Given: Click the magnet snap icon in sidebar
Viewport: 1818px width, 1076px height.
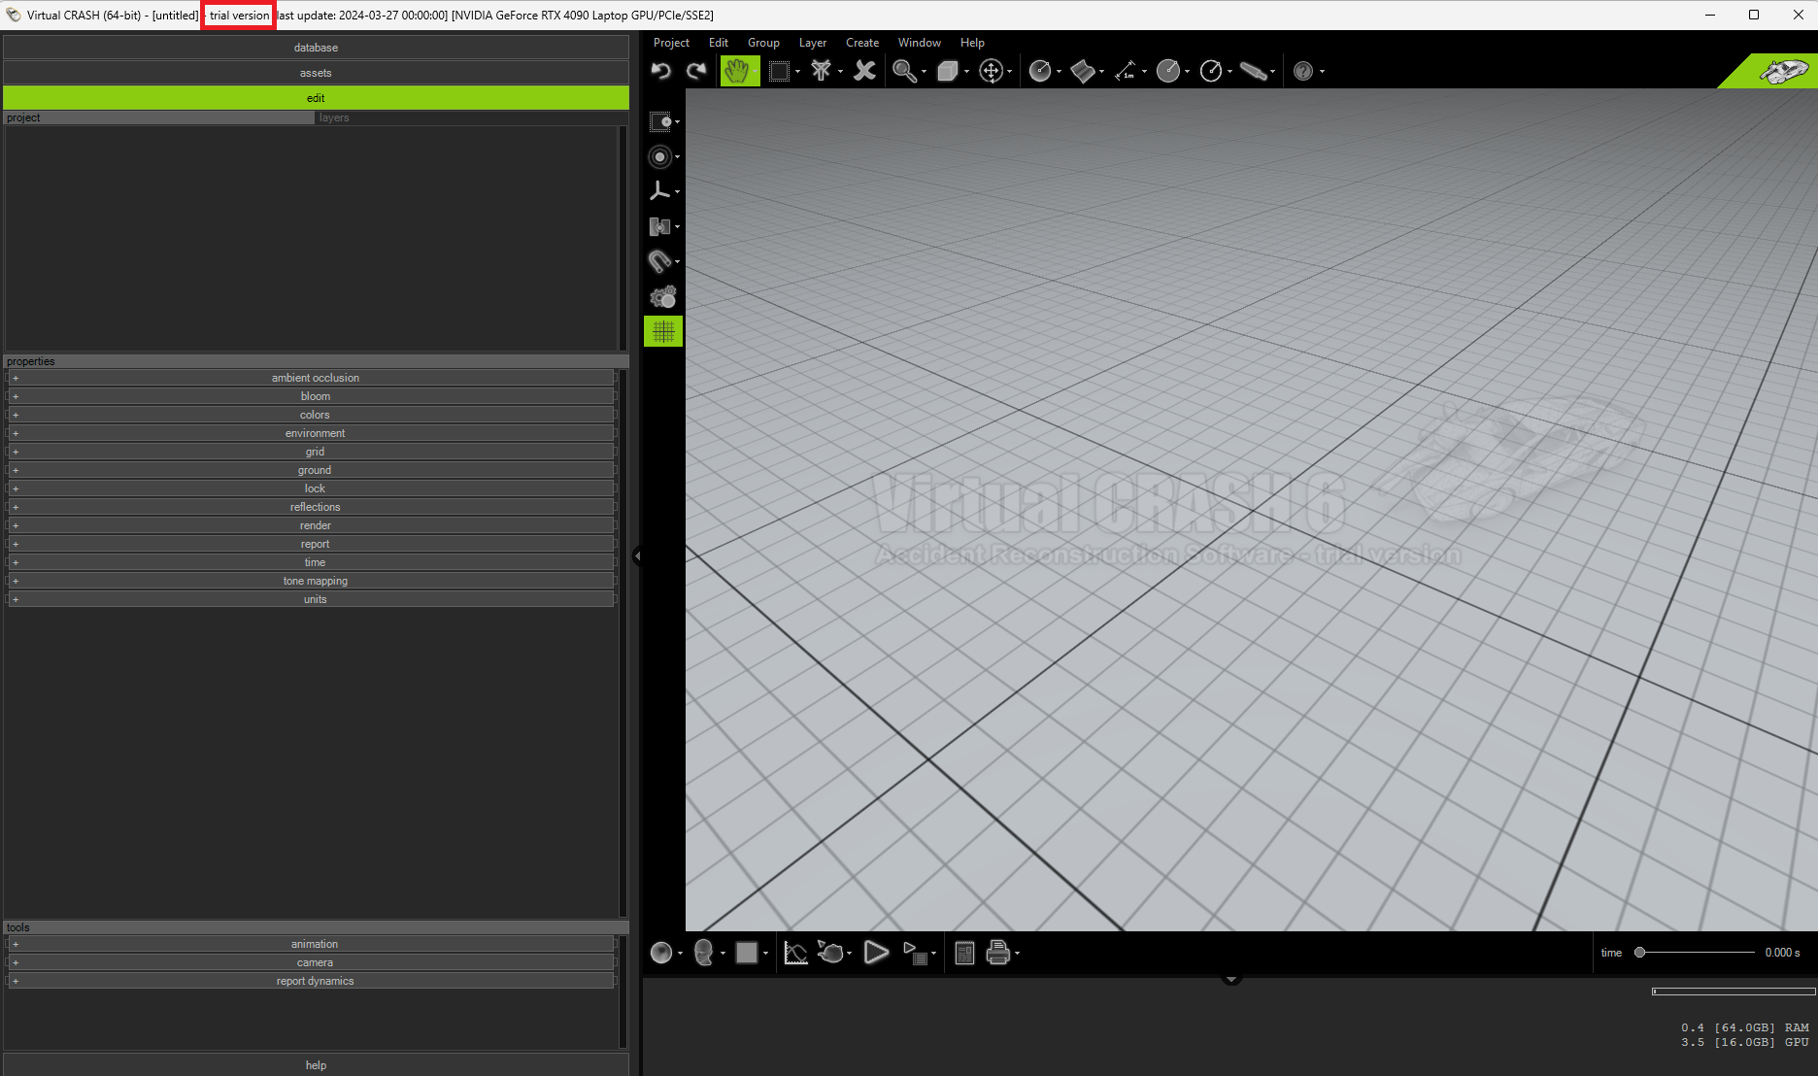Looking at the screenshot, I should tap(659, 261).
